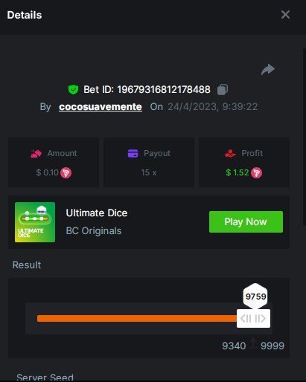306x382 pixels.
Task: Click the 9759 result hexagon marker
Action: coord(255,297)
